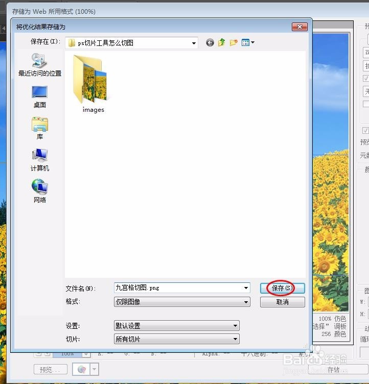Click browser preview icon in Save for Web
Image resolution: width=369 pixels, height=384 pixels.
click(82, 369)
